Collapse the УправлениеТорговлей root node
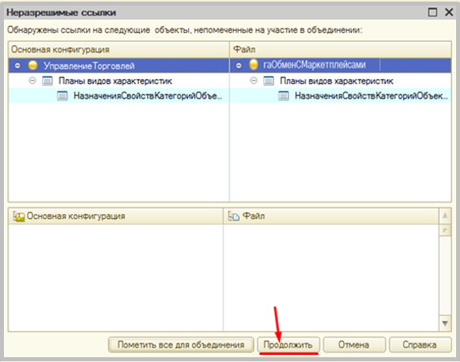 (x=17, y=66)
